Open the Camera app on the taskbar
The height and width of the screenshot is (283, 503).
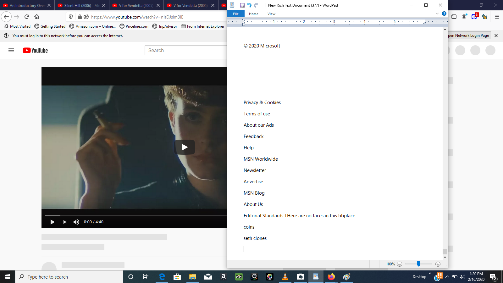(301, 277)
